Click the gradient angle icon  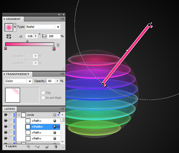[21, 36]
